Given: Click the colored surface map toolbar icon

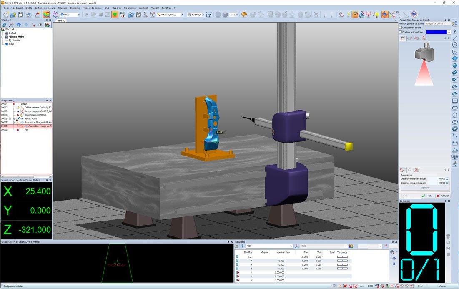Looking at the screenshot, I should coord(46,14).
